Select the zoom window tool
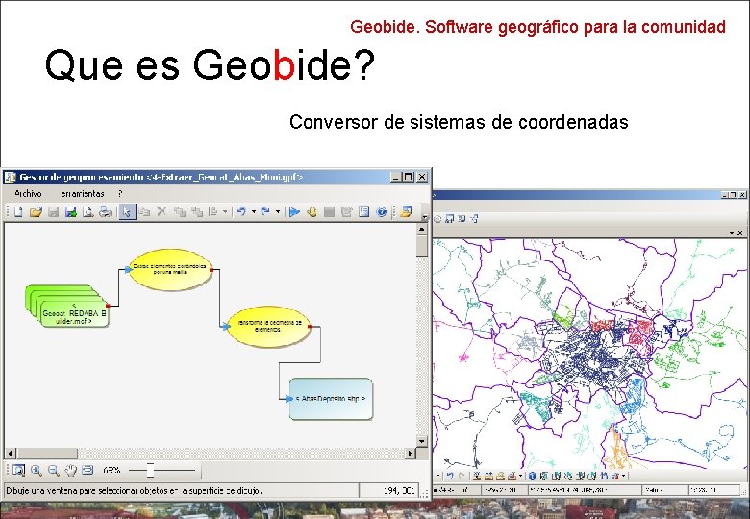This screenshot has height=519, width=750. pyautogui.click(x=18, y=470)
